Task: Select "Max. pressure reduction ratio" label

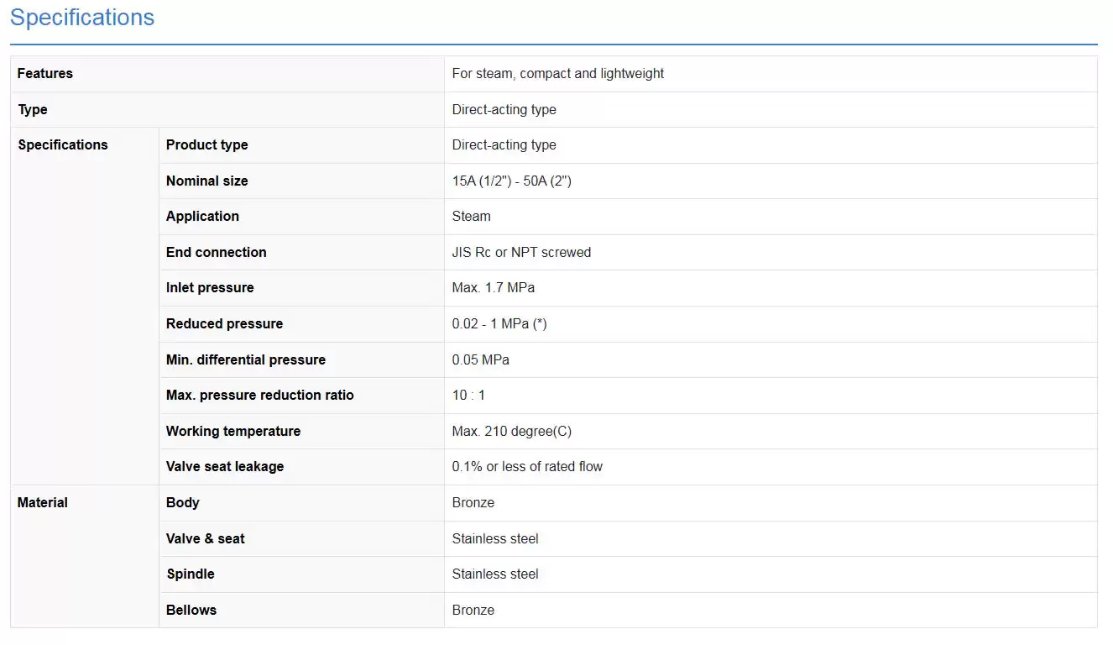Action: [x=260, y=396]
